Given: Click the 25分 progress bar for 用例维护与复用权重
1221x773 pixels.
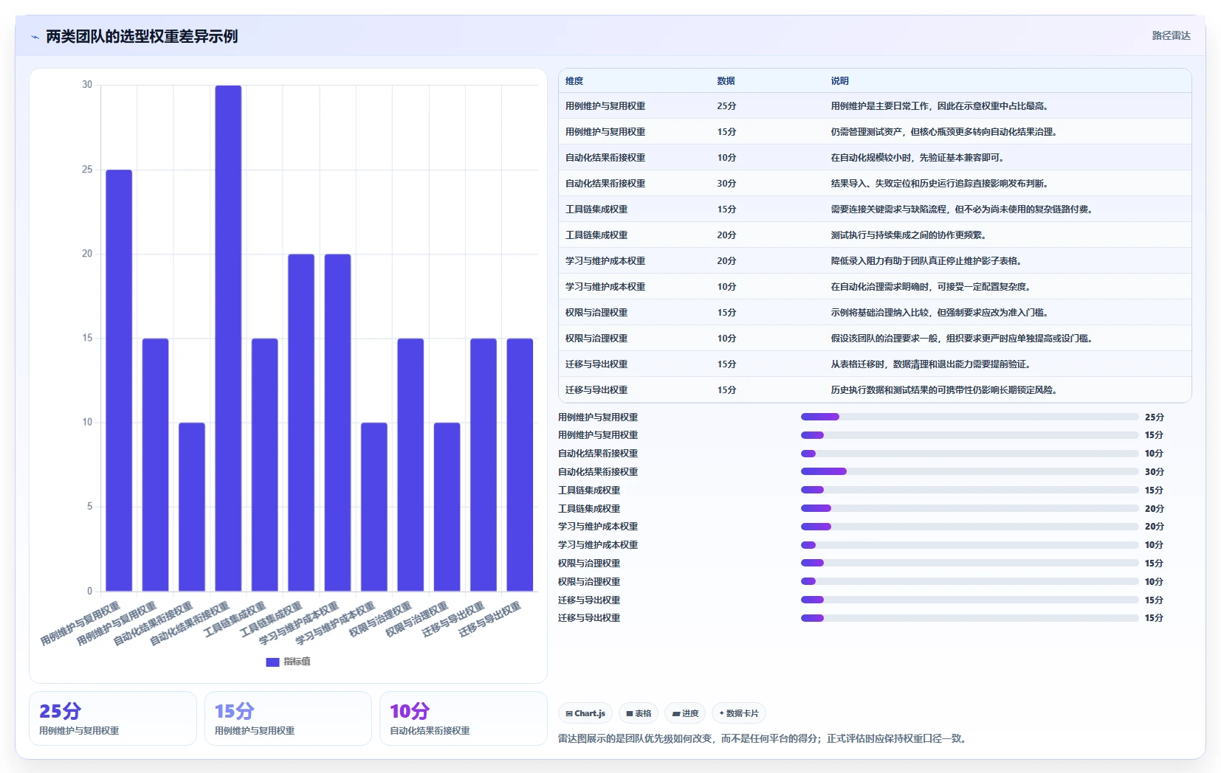Looking at the screenshot, I should 969,417.
